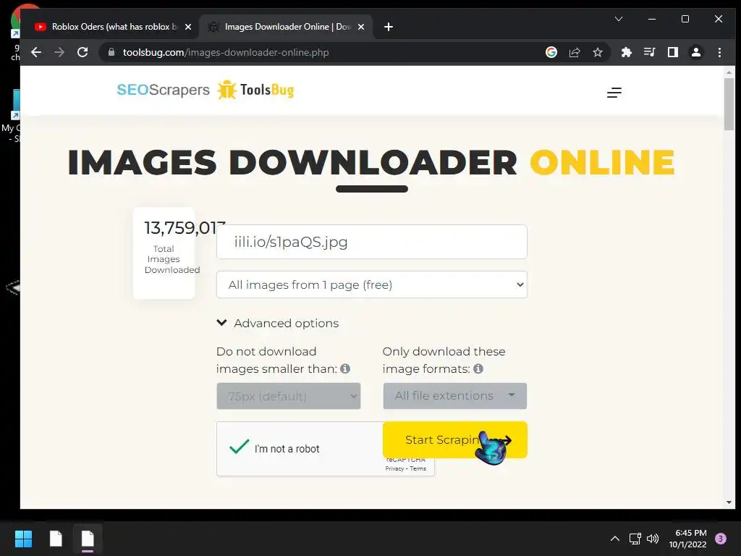The image size is (741, 556).
Task: Click the iili.io/s1paQS.jpg URL field
Action: (x=371, y=242)
